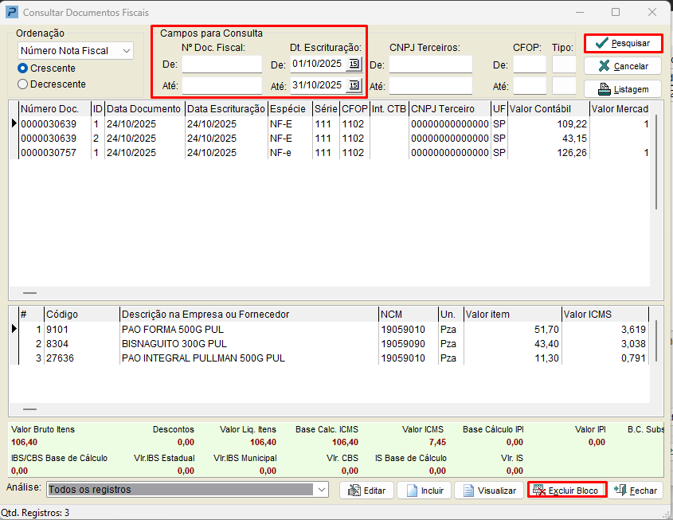Viewport: 673px width, 520px height.
Task: Click the Nº Doc. Fiscal De field
Action: pos(221,65)
